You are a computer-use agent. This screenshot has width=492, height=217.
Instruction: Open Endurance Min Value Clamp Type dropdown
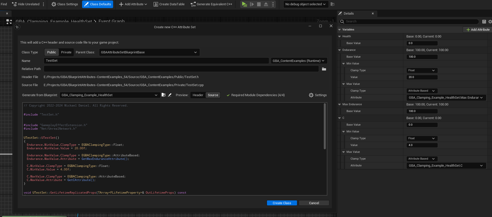pos(422,70)
